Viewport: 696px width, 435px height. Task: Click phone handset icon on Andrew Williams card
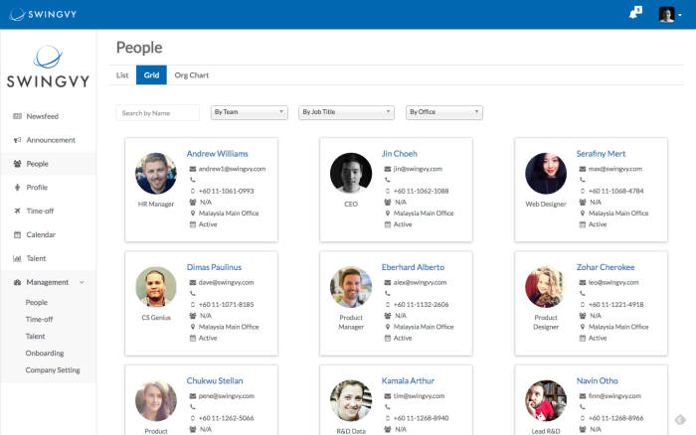click(193, 180)
